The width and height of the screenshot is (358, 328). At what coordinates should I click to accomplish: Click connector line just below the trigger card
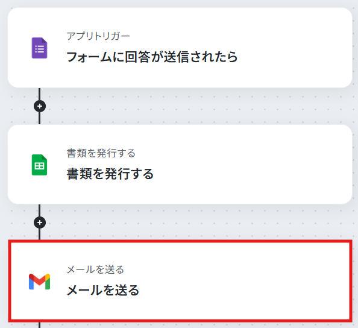point(40,94)
